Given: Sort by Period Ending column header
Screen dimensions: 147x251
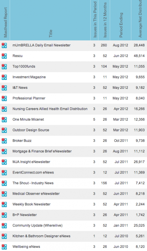Looking at the screenshot, I should tap(121, 25).
